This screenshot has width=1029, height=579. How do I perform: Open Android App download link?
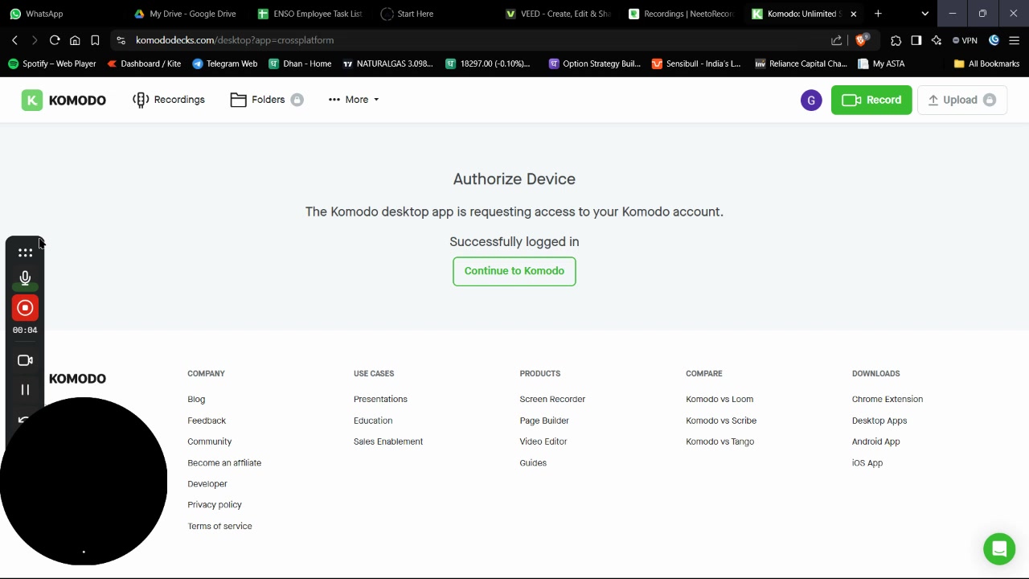(875, 441)
